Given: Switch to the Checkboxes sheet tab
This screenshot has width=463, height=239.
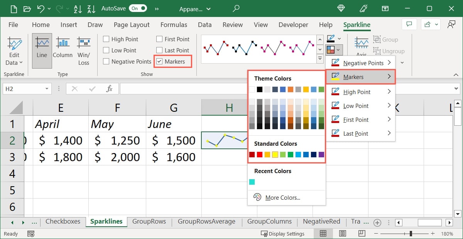Looking at the screenshot, I should coord(63,222).
